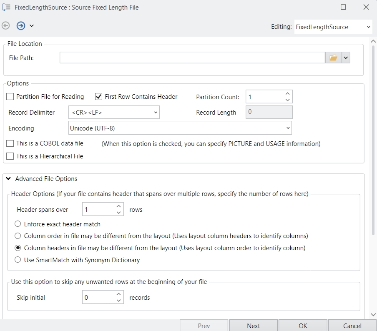377x331 pixels.
Task: Click the greyed back navigation arrow
Action: [x=6, y=26]
